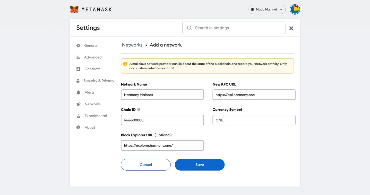Open the Advanced settings section

pos(93,57)
